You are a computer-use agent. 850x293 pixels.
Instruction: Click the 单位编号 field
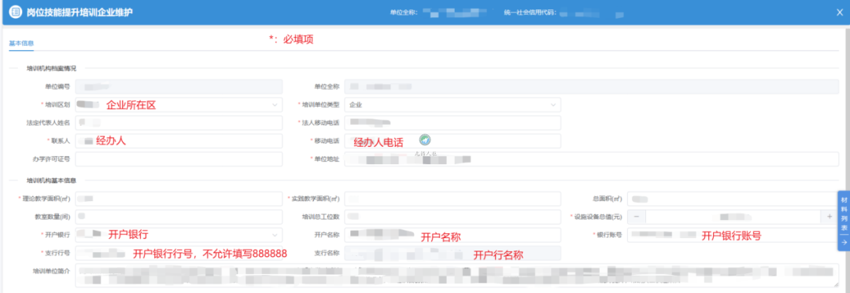179,86
